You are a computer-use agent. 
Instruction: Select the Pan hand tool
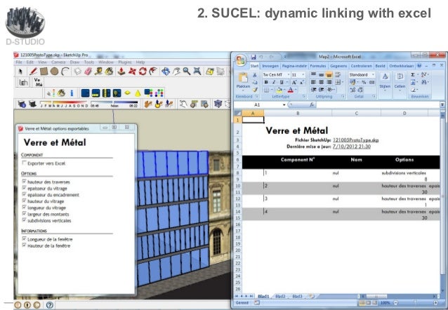pos(176,72)
